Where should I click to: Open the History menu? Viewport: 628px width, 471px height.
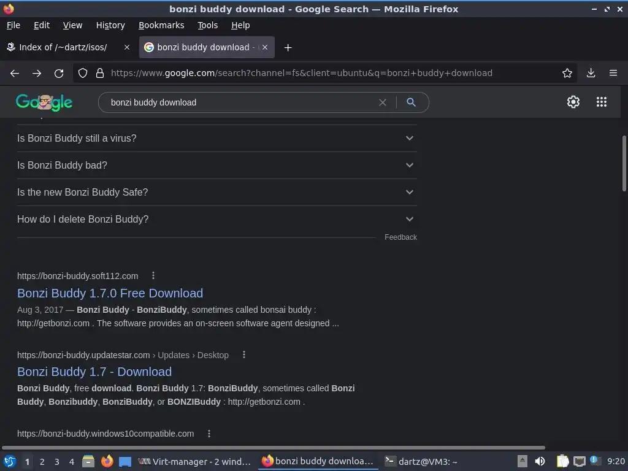[110, 25]
